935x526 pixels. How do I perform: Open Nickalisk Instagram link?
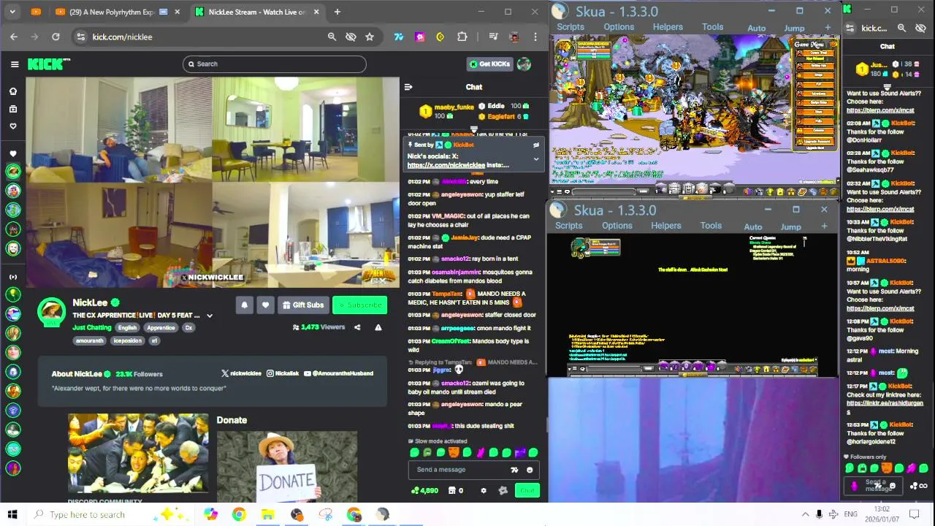pyautogui.click(x=283, y=373)
